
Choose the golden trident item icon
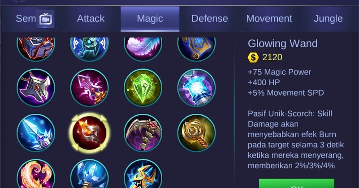point(143,174)
